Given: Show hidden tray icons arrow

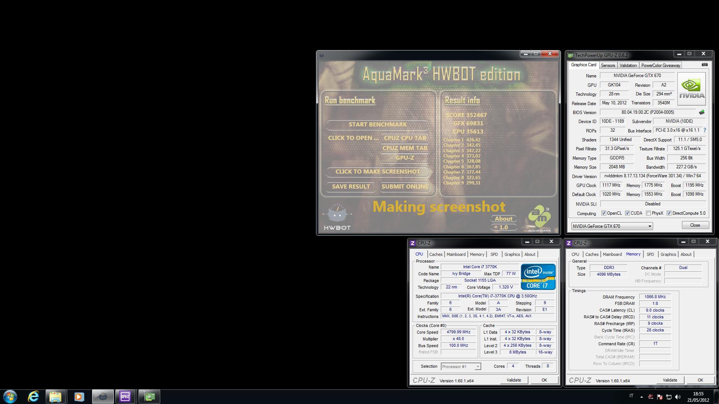Looking at the screenshot, I should (641, 397).
